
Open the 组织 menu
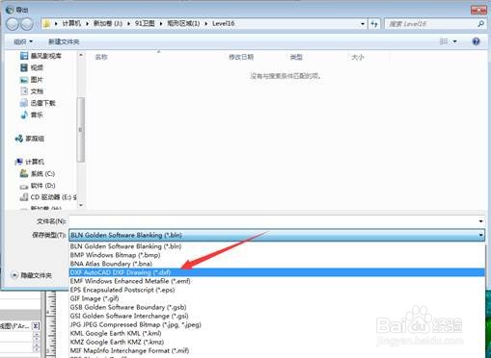click(x=23, y=41)
